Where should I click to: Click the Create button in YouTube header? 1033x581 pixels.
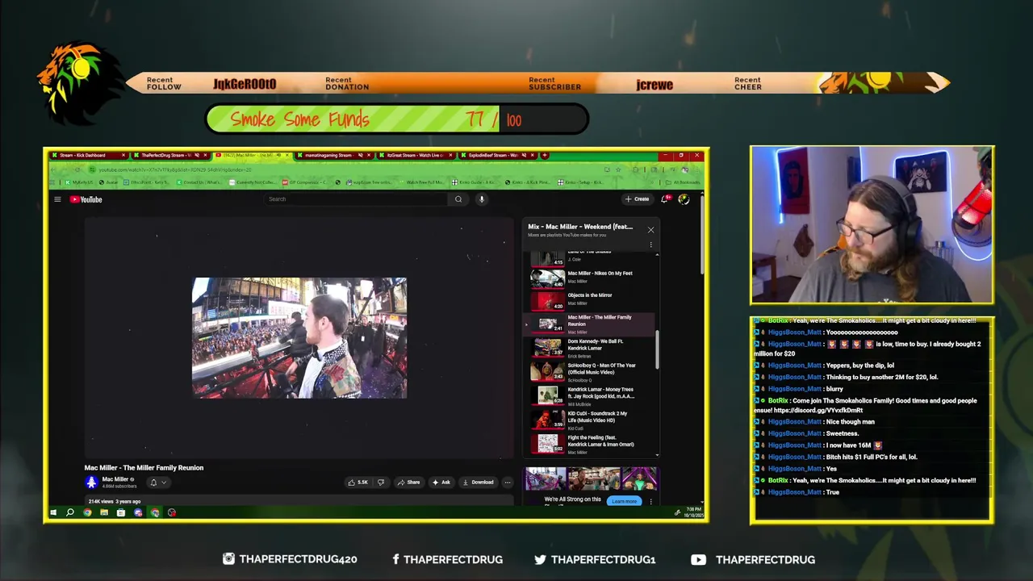point(637,199)
